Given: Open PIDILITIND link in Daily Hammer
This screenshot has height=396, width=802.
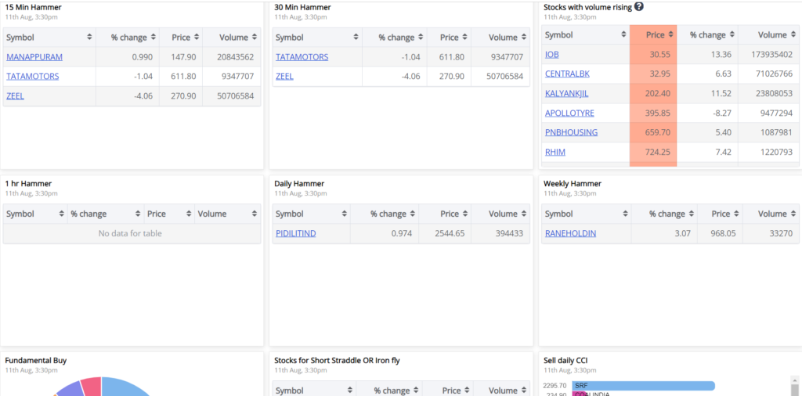Looking at the screenshot, I should point(295,233).
